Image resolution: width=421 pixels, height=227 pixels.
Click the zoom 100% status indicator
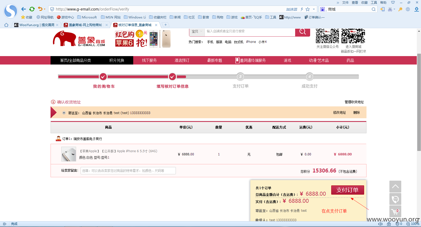tap(413, 224)
